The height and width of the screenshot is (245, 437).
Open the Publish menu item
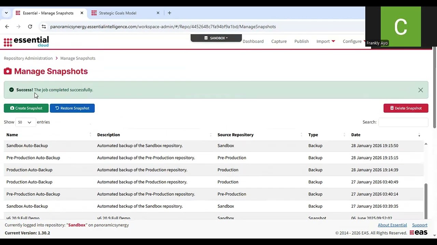(301, 41)
